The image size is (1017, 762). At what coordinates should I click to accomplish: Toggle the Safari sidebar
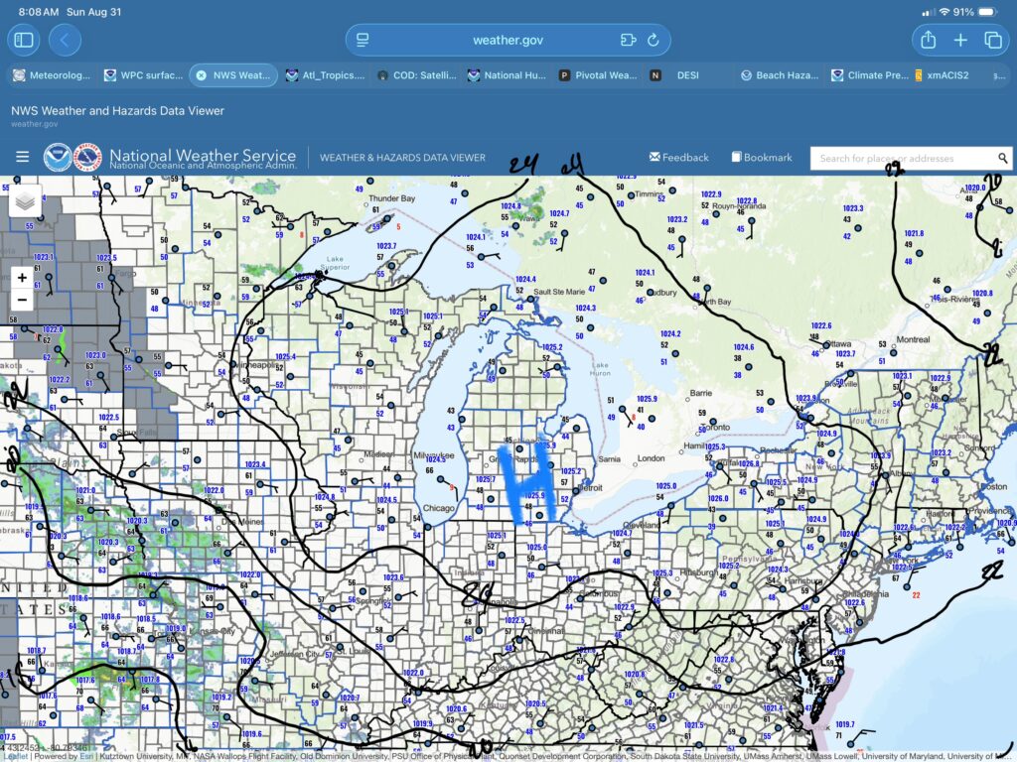click(24, 40)
